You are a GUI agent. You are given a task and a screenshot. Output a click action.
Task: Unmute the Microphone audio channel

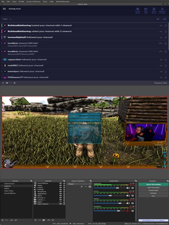click(128, 211)
